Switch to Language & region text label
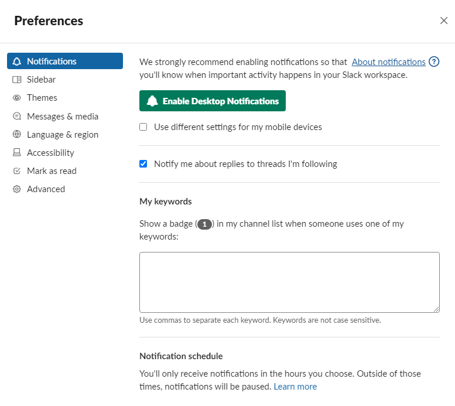The width and height of the screenshot is (455, 406). (63, 135)
